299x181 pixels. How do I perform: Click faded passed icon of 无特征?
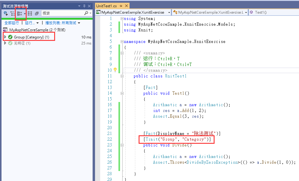click(10, 43)
